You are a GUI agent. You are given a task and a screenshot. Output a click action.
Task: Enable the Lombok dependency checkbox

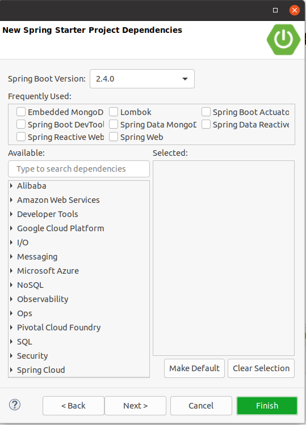(x=114, y=112)
